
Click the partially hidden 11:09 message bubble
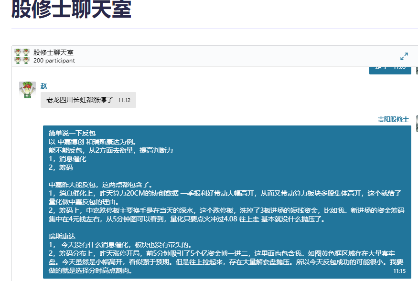tap(390, 70)
